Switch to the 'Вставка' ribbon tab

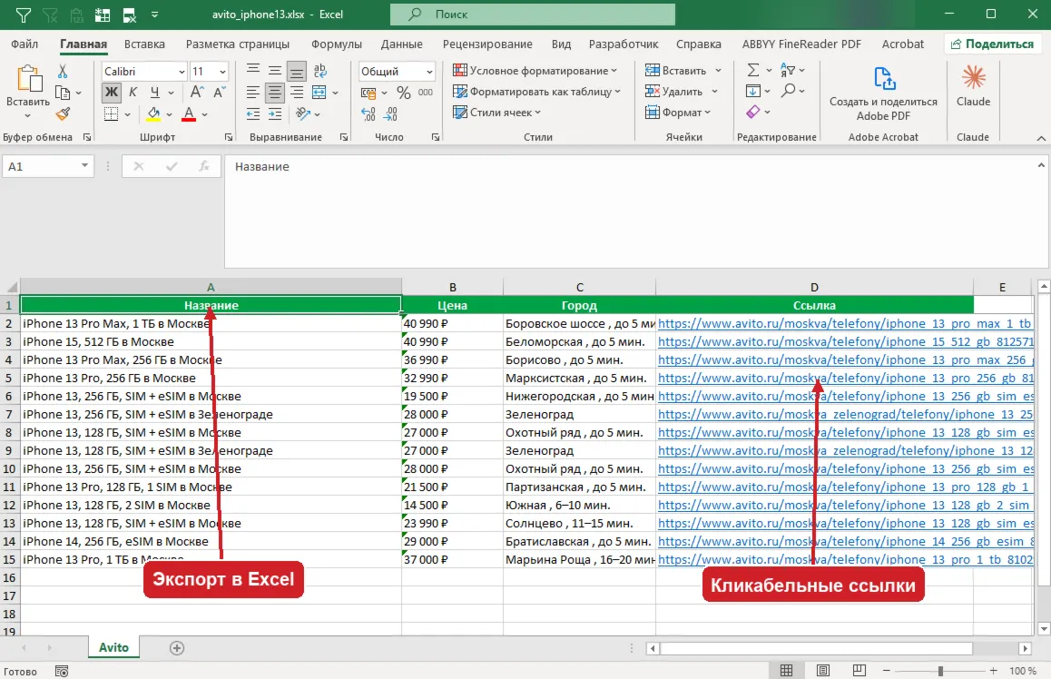(144, 44)
